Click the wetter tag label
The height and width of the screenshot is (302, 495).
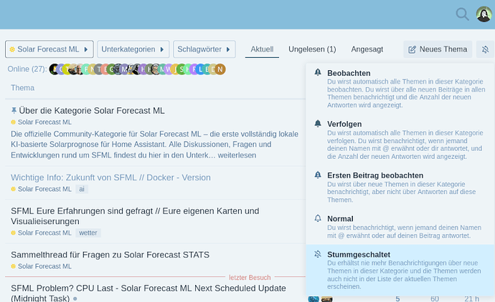pyautogui.click(x=88, y=233)
